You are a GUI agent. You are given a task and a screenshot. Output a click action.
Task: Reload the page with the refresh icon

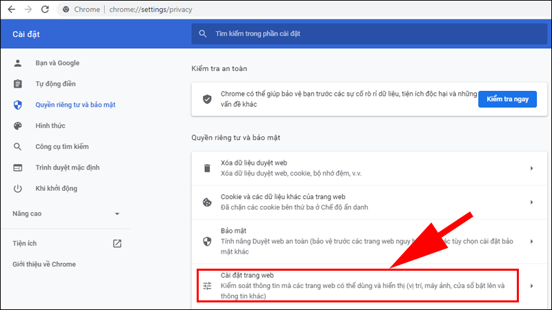click(x=45, y=10)
